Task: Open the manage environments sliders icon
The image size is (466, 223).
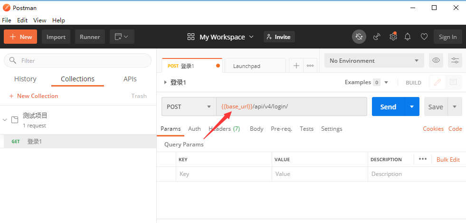Action: (455, 60)
